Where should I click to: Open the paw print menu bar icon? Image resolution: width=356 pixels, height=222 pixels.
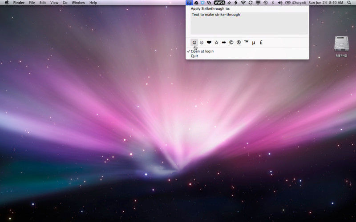tap(229, 3)
